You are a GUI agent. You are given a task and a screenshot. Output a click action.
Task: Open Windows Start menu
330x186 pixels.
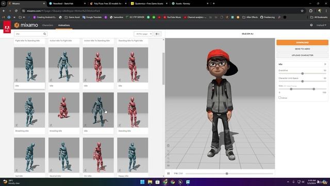[142, 182]
